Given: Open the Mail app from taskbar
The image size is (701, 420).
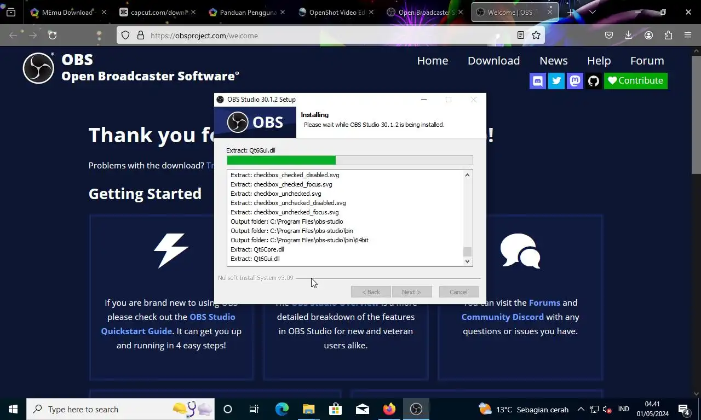Looking at the screenshot, I should [363, 409].
